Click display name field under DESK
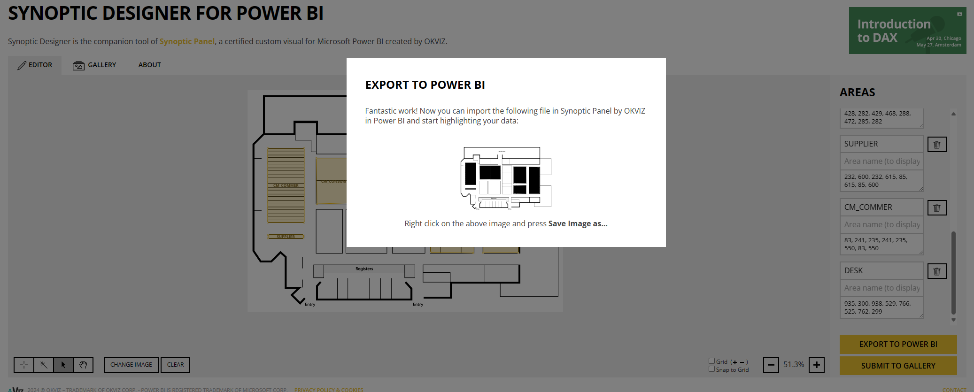The width and height of the screenshot is (974, 392). coord(881,288)
